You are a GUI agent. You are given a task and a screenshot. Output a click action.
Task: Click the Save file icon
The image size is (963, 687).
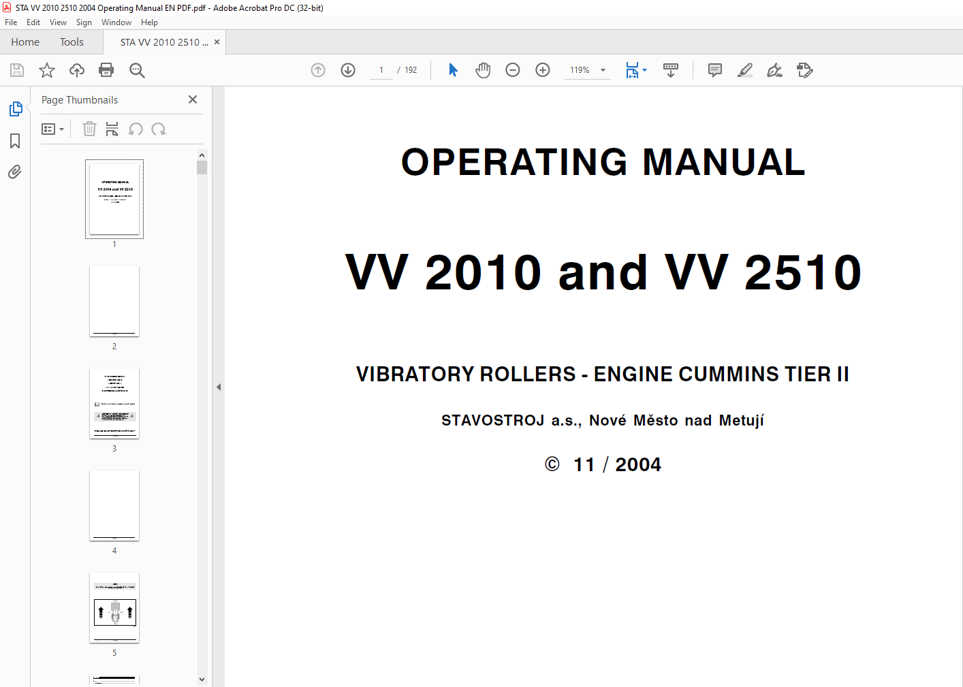point(17,70)
